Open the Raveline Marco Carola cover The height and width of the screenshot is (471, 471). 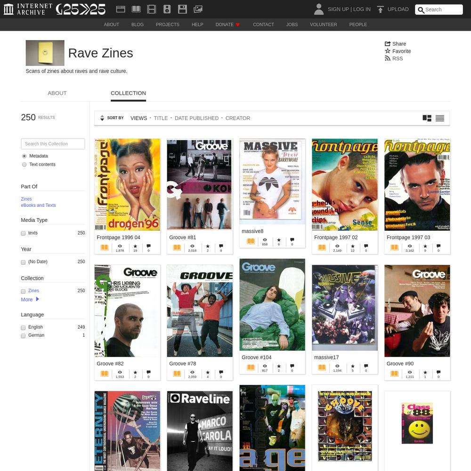point(200,431)
